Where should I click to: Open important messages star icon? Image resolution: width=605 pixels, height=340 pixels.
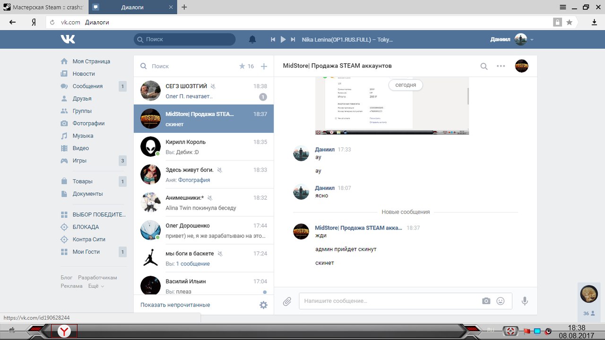tap(242, 66)
